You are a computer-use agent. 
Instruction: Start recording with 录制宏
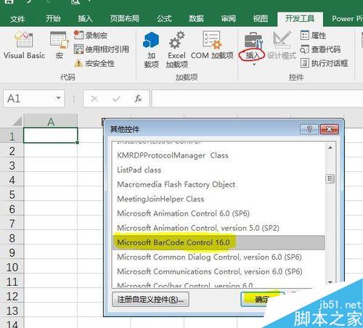point(91,36)
